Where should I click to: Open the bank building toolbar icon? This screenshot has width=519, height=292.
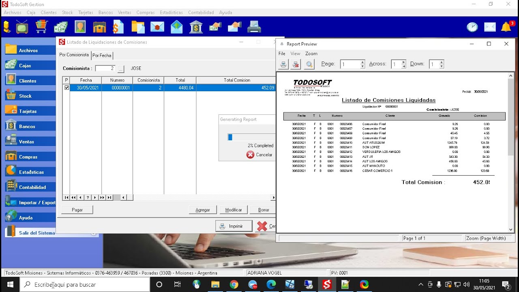point(196,27)
